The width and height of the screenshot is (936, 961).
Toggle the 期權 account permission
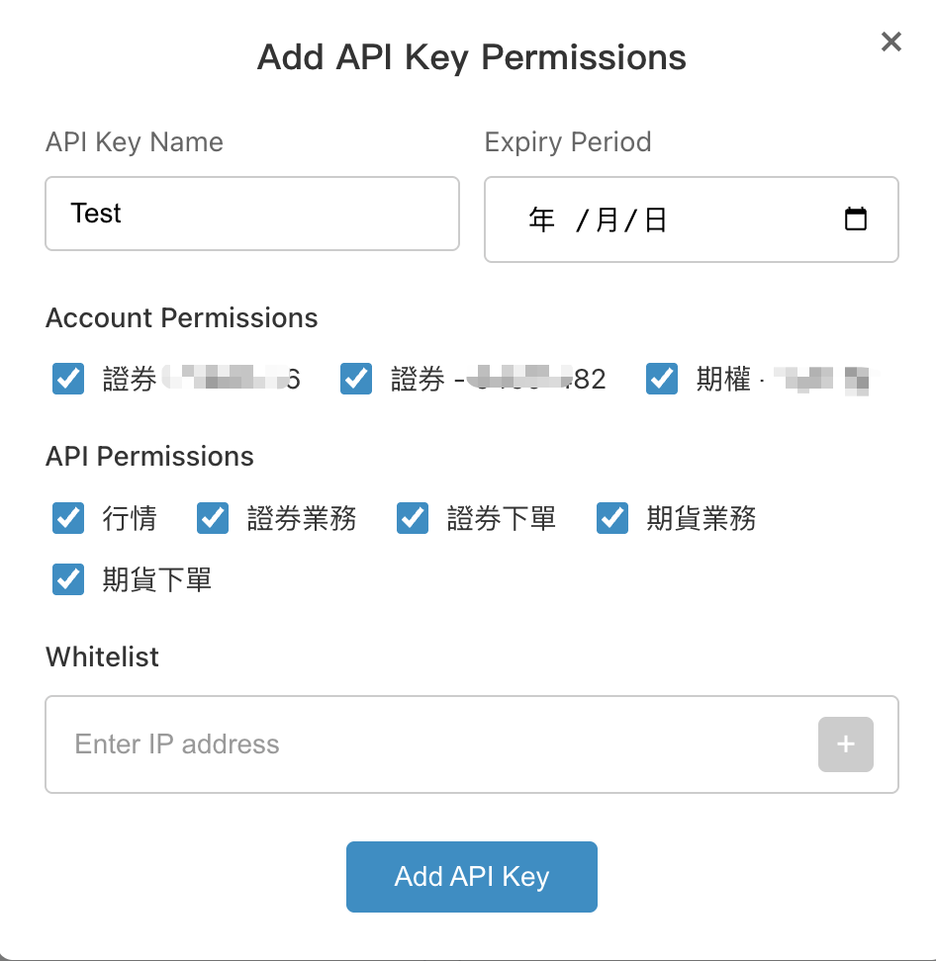661,378
